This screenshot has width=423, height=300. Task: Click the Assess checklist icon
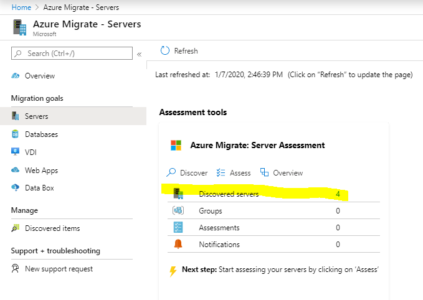(x=221, y=172)
